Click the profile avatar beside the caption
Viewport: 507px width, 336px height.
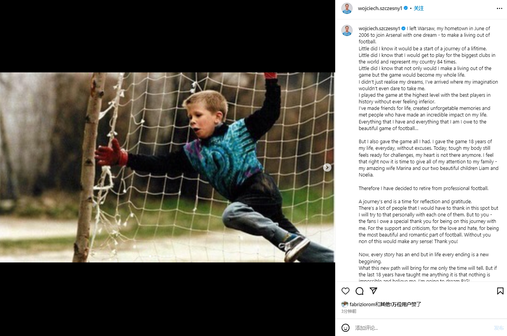(x=347, y=31)
